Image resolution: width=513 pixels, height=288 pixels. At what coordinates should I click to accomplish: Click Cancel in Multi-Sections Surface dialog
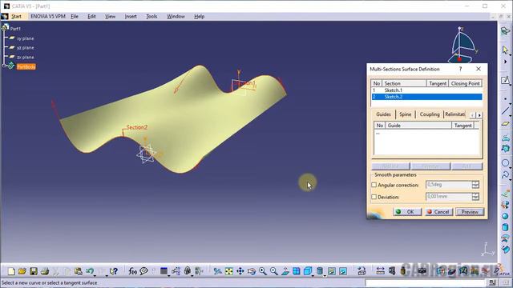[x=438, y=212]
